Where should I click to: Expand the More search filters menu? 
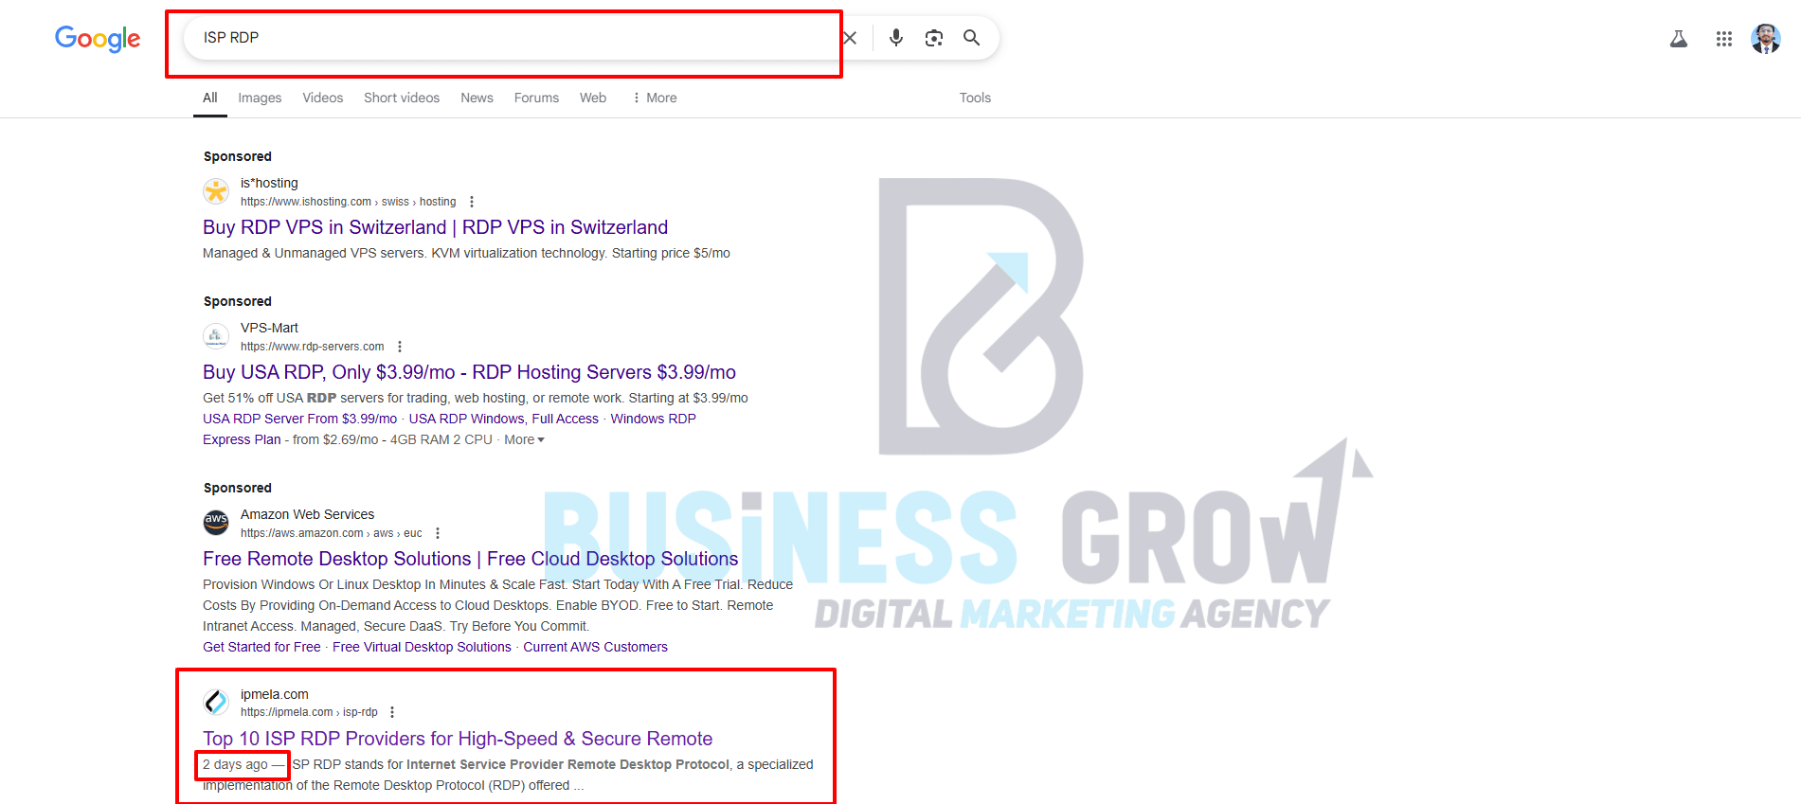click(x=655, y=98)
